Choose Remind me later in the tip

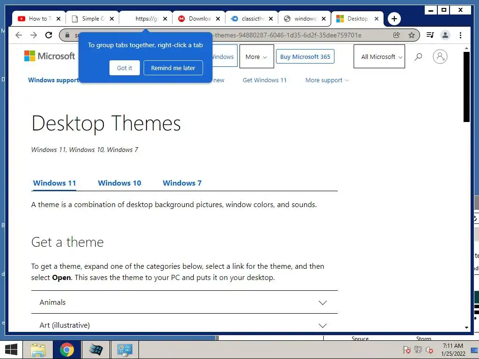(173, 68)
